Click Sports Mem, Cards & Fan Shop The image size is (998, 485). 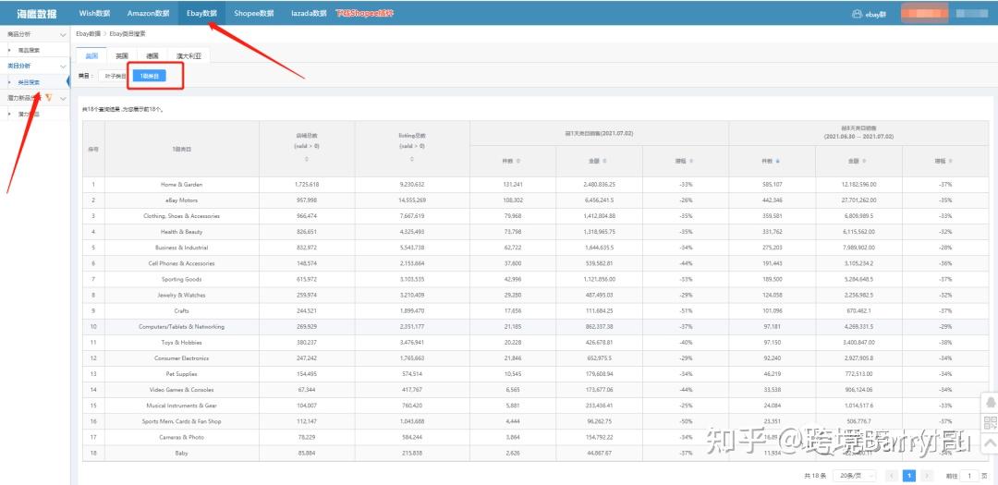coord(181,421)
